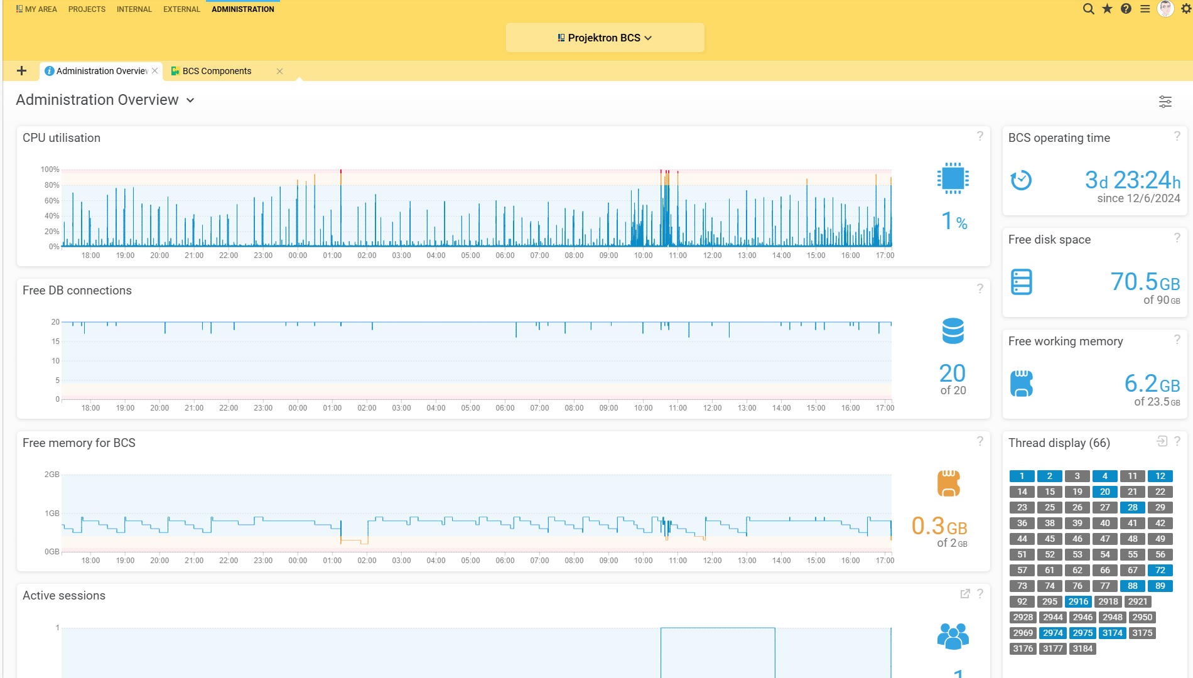Go to MY AREA menu
1193x678 pixels.
click(x=36, y=9)
